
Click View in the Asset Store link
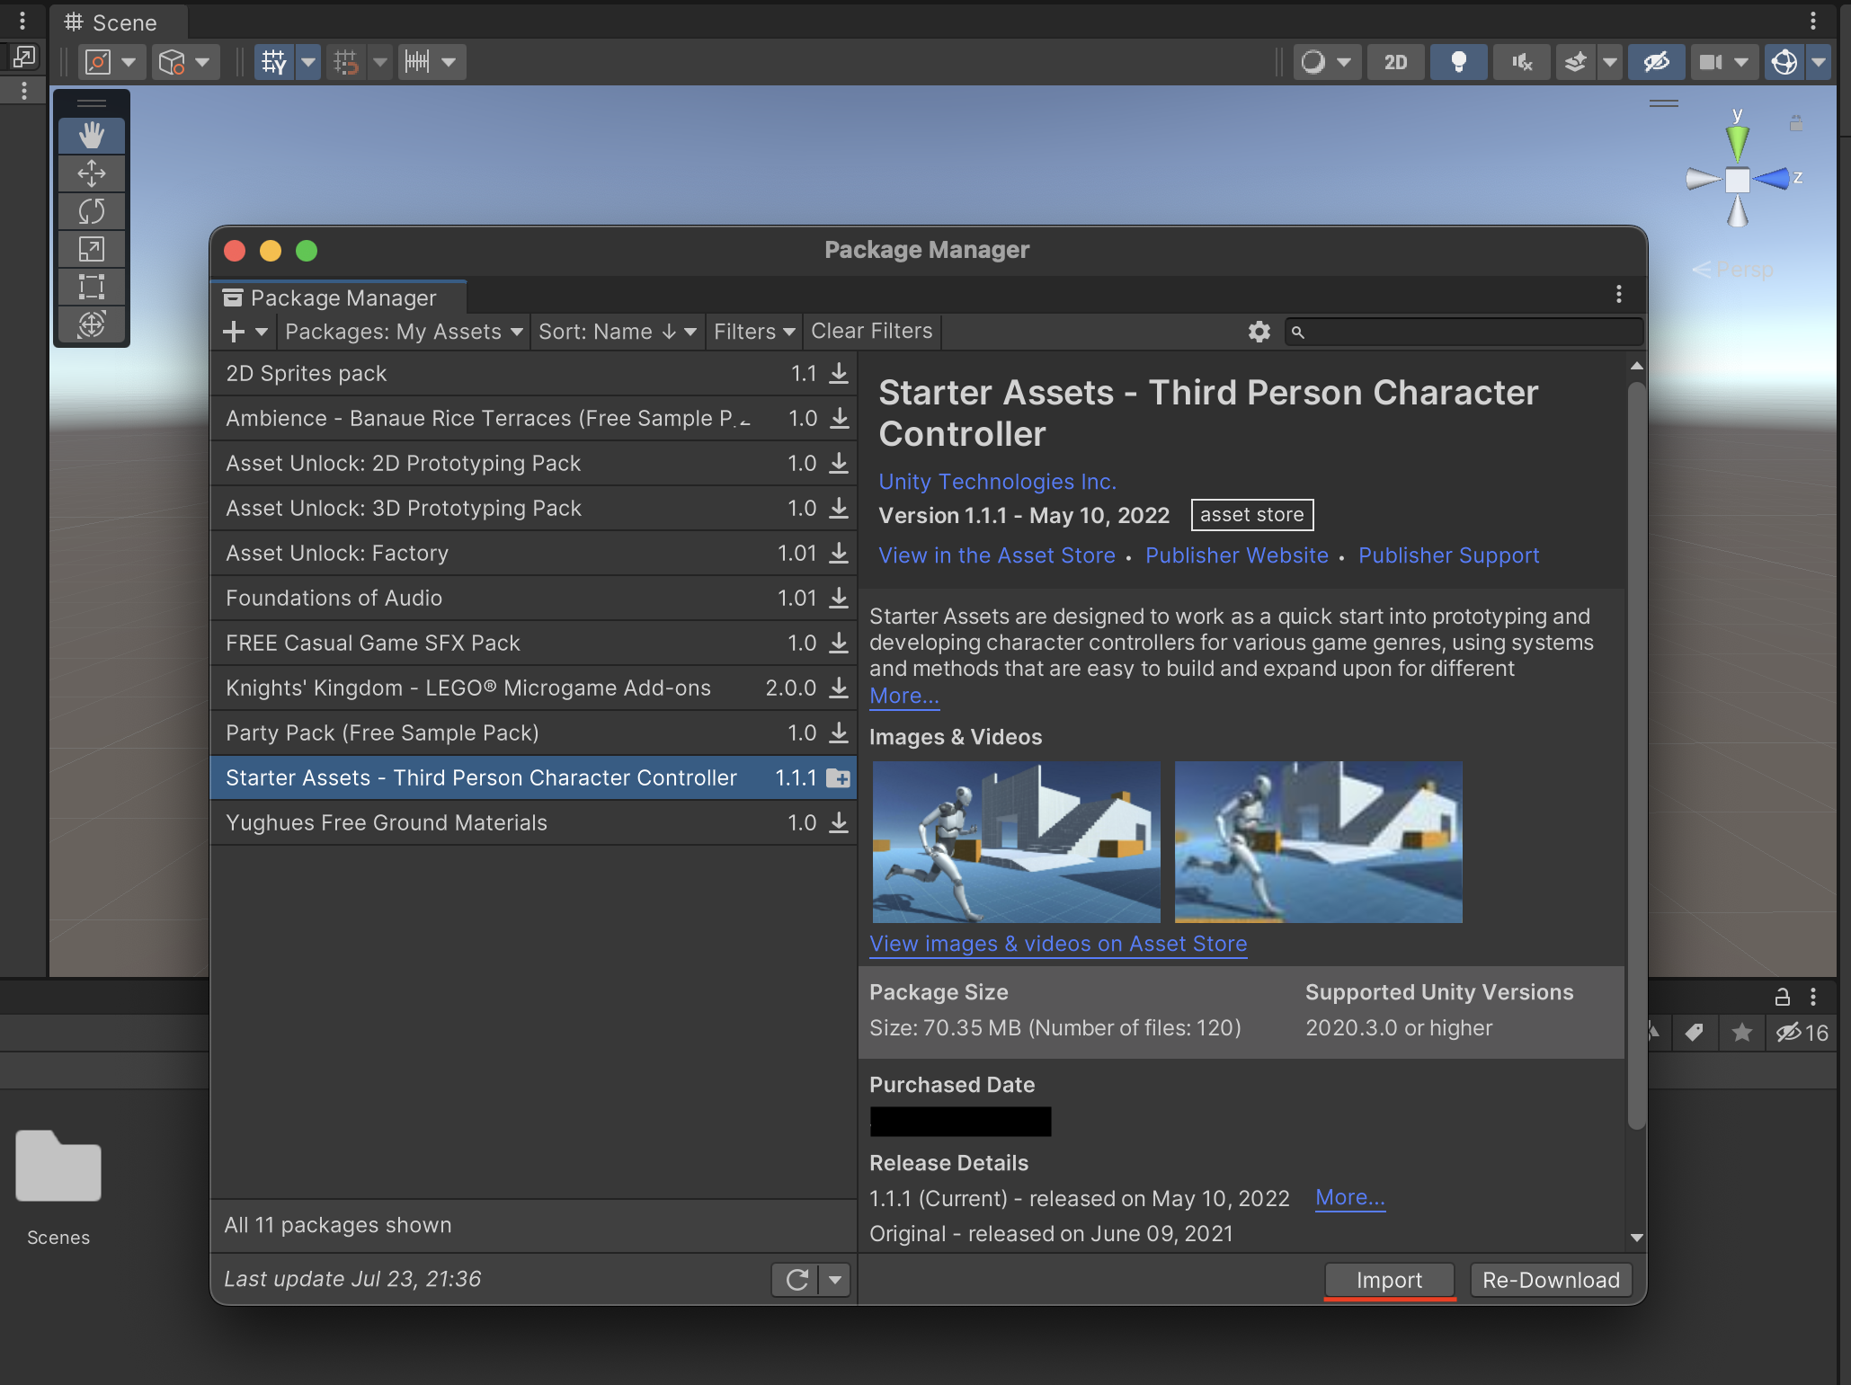coord(994,555)
